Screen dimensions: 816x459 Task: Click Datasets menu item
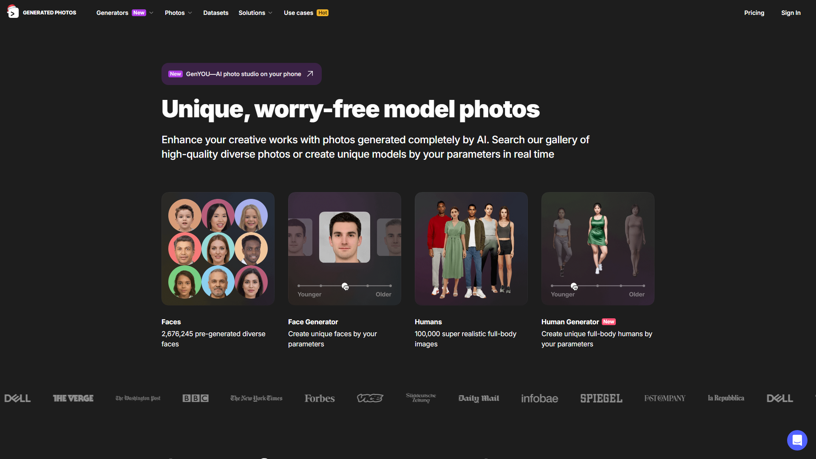tap(216, 12)
